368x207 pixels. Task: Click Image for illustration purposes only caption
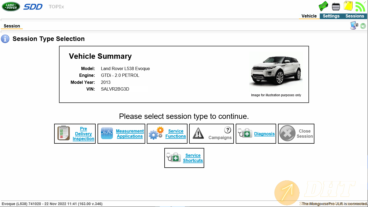point(276,95)
